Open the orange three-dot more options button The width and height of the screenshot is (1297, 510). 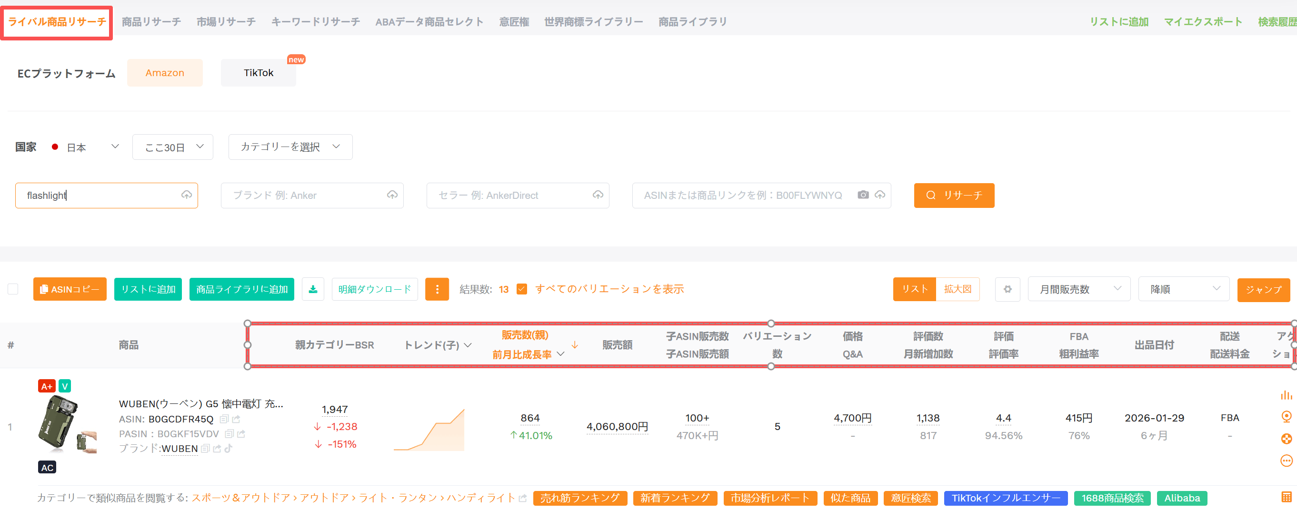pos(437,289)
